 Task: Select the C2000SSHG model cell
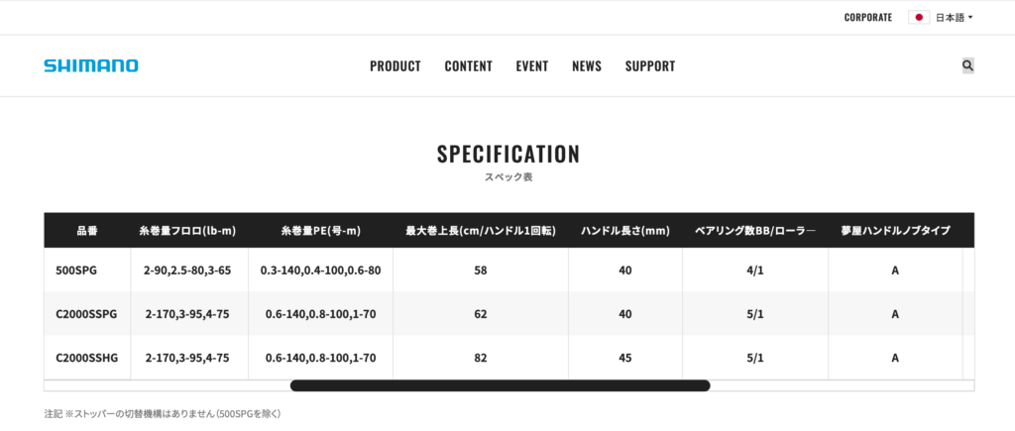pos(86,358)
